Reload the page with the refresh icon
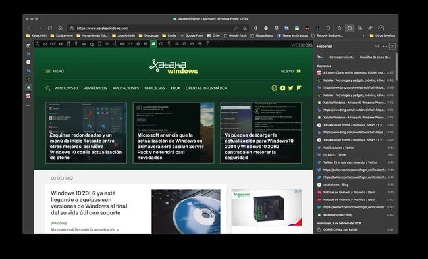This screenshot has width=428, height=259. [x=49, y=28]
